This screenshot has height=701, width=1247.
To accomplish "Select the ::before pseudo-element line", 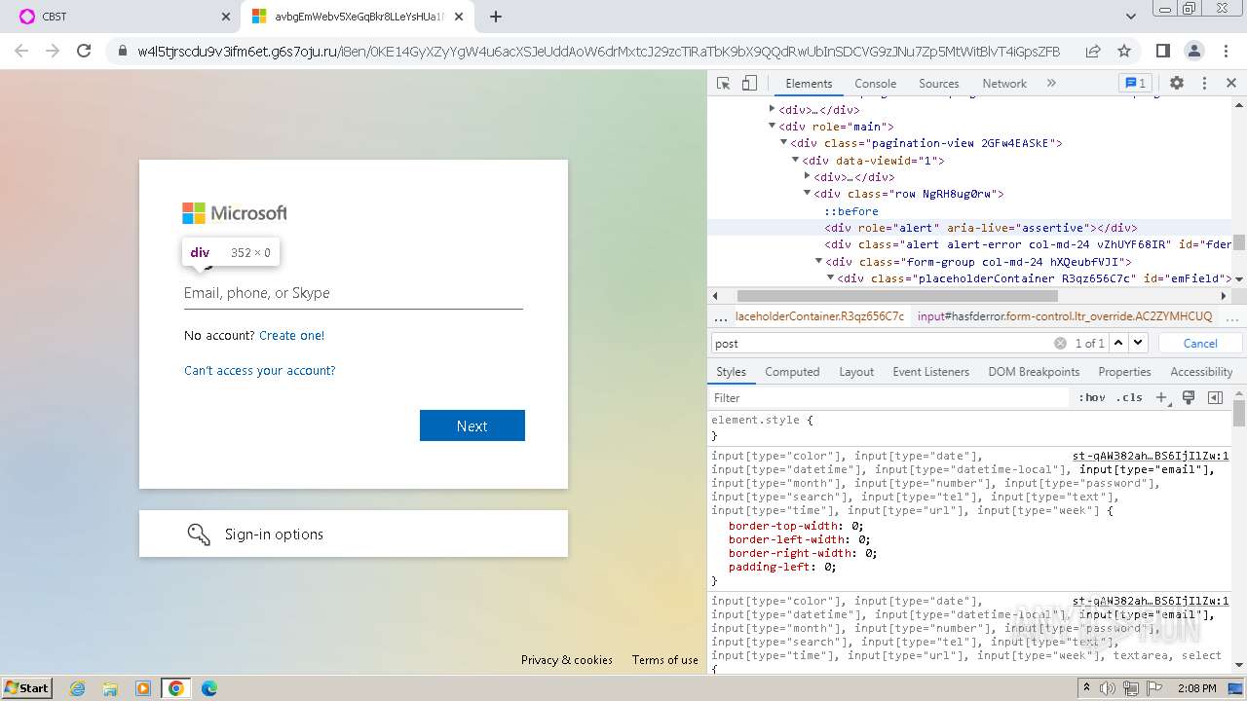I will tap(851, 211).
